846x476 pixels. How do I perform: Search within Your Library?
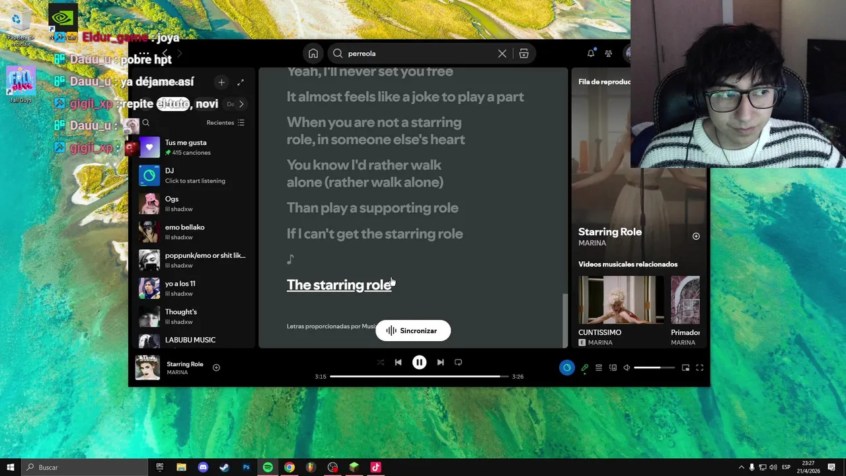[x=146, y=122]
